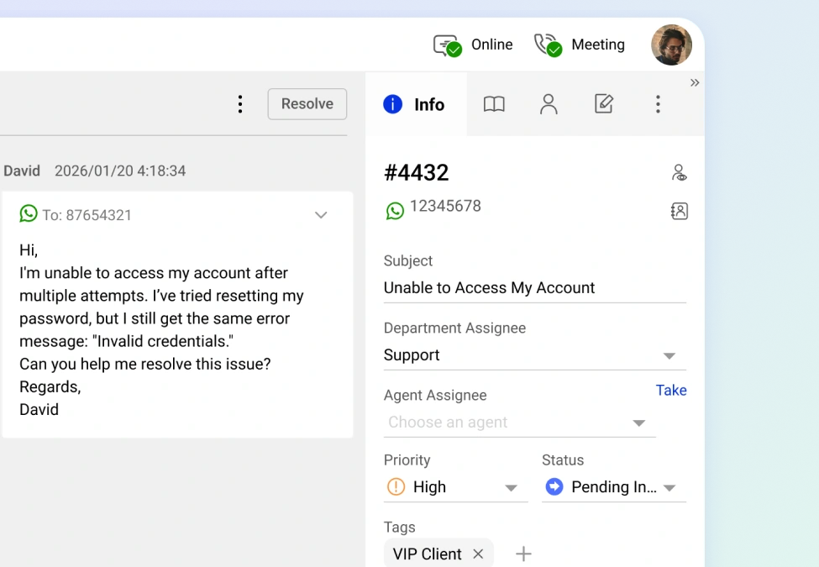Click the chat Online status icon
This screenshot has width=819, height=567.
click(447, 45)
